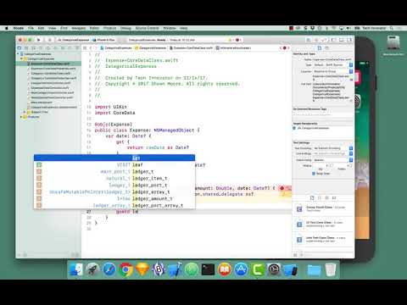
Task: Open the Editor menu
Action: 94,28
